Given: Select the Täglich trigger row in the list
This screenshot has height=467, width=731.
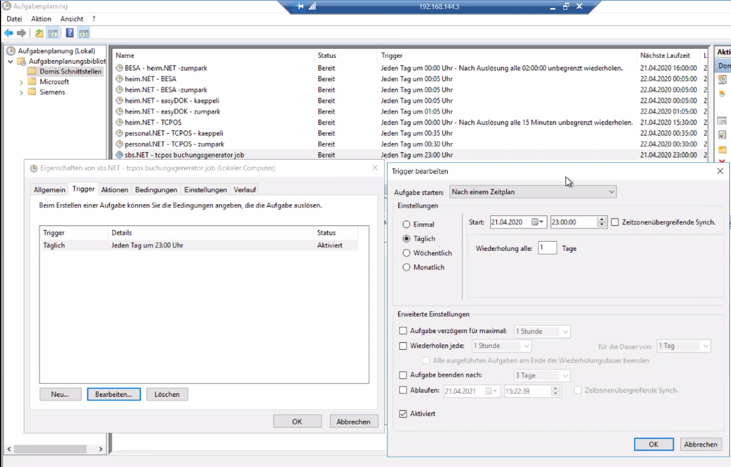Looking at the screenshot, I should click(199, 245).
